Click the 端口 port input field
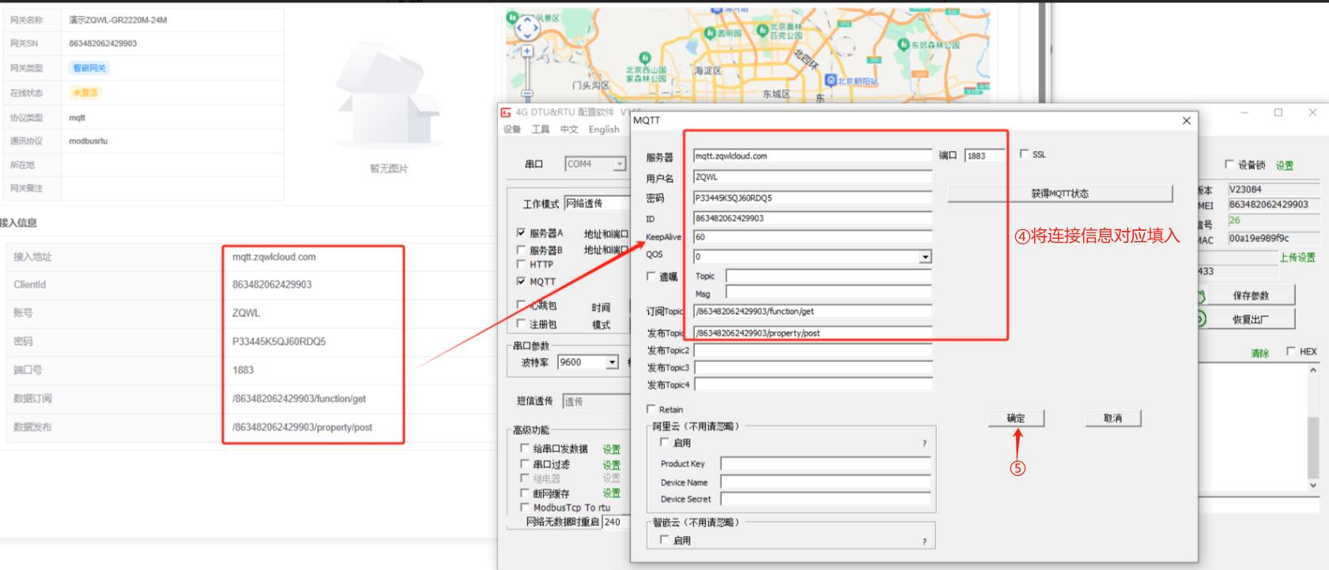 coord(985,156)
